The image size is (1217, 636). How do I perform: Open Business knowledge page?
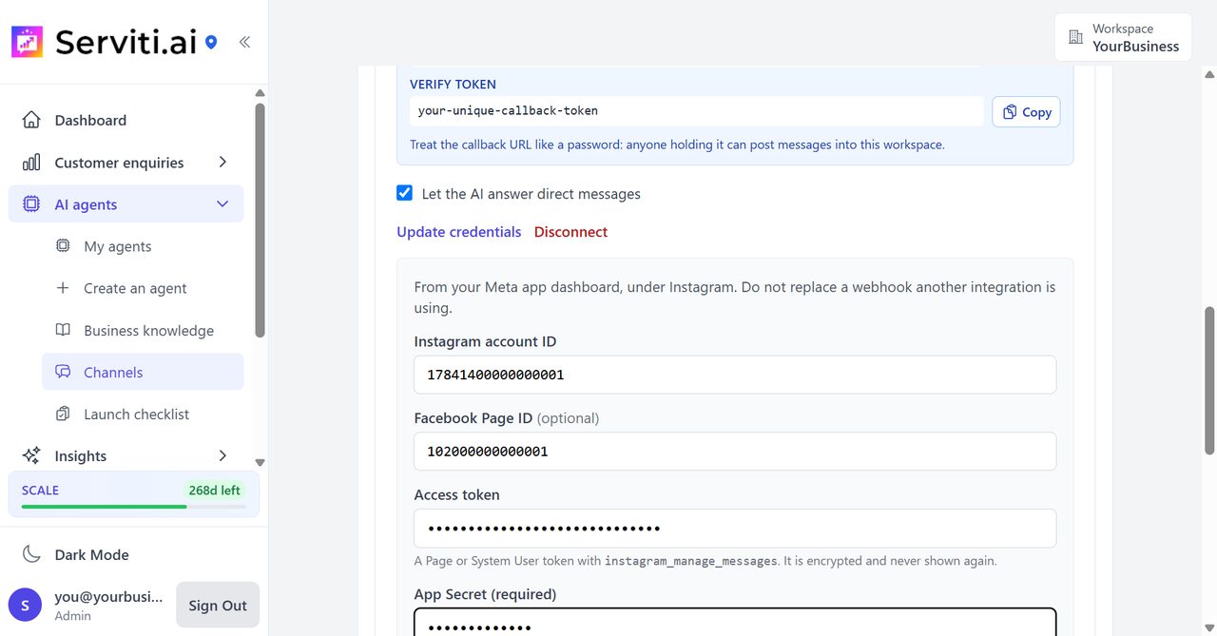tap(143, 330)
